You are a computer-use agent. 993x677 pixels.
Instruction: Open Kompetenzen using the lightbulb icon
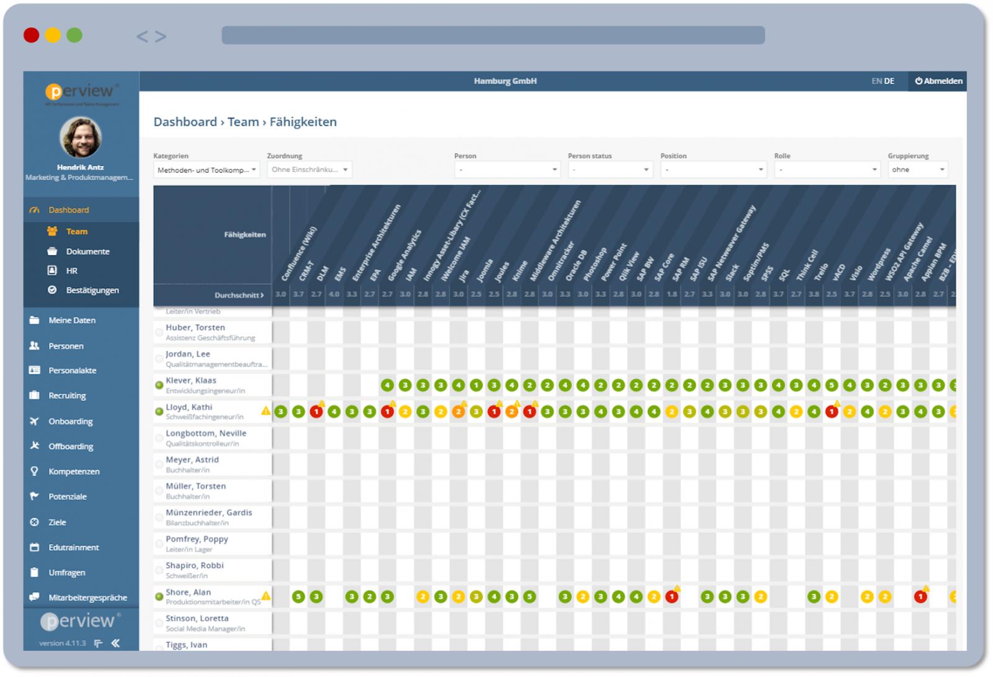pos(34,471)
